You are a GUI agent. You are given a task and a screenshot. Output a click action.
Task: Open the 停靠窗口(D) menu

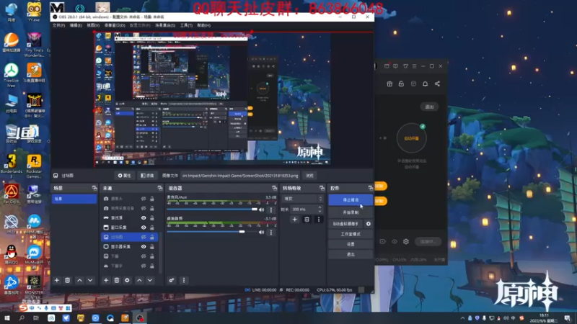[115, 25]
